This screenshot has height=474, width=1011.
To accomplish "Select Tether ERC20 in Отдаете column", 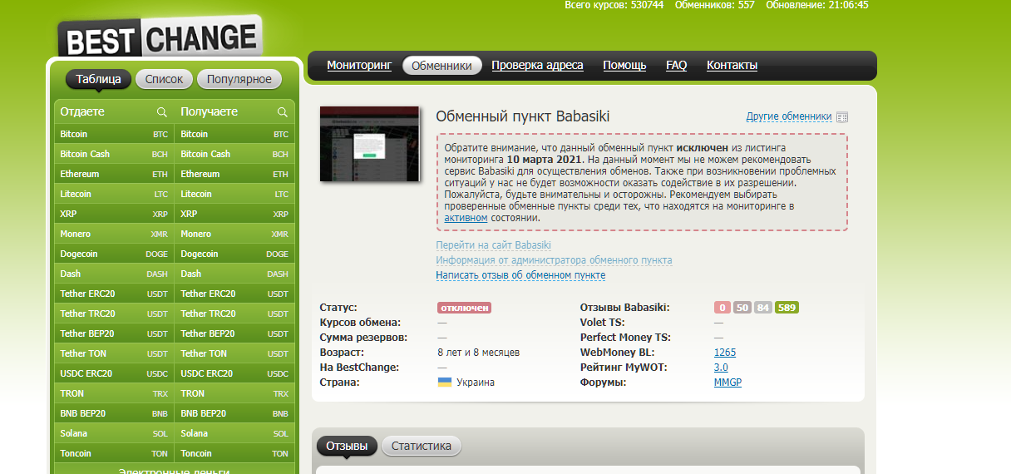I will click(x=114, y=294).
